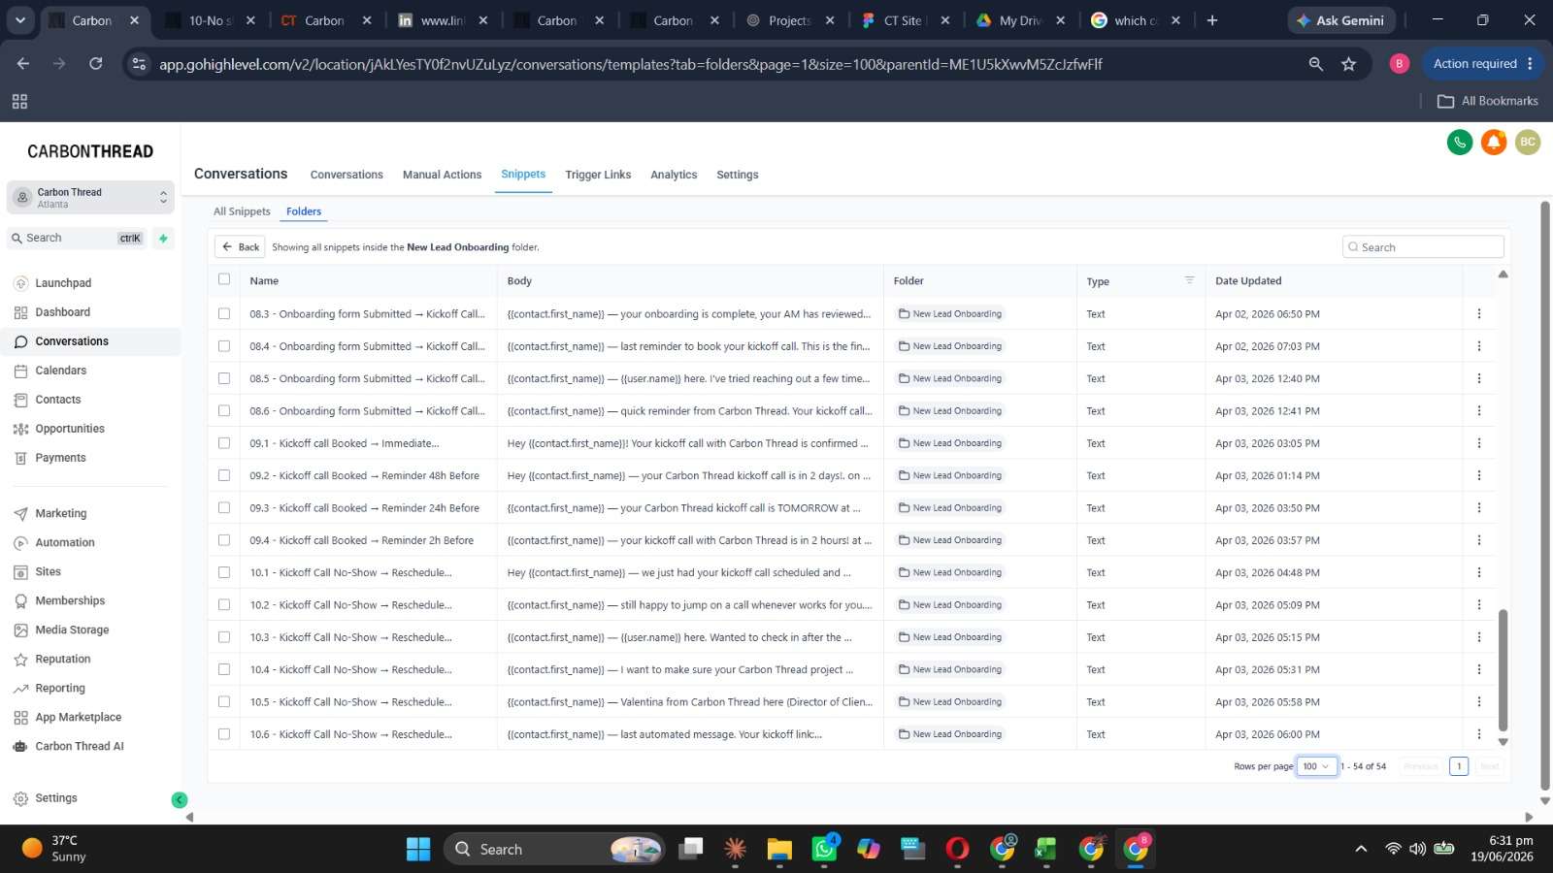1553x873 pixels.
Task: Click the green phone dialer icon
Action: click(1460, 143)
